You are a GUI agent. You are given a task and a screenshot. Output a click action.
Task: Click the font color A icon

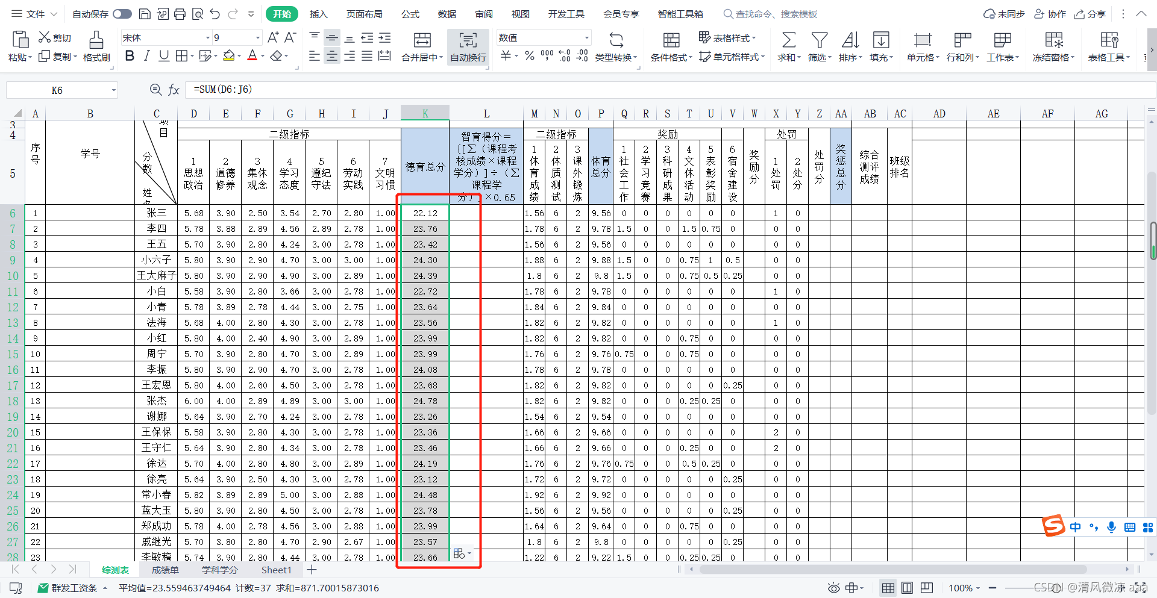(252, 56)
